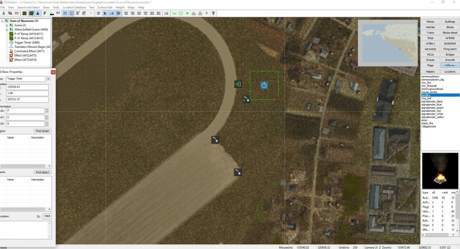This screenshot has width=460, height=249.
Task: Select Translator Mission Begin in the tree
Action: [x=32, y=46]
